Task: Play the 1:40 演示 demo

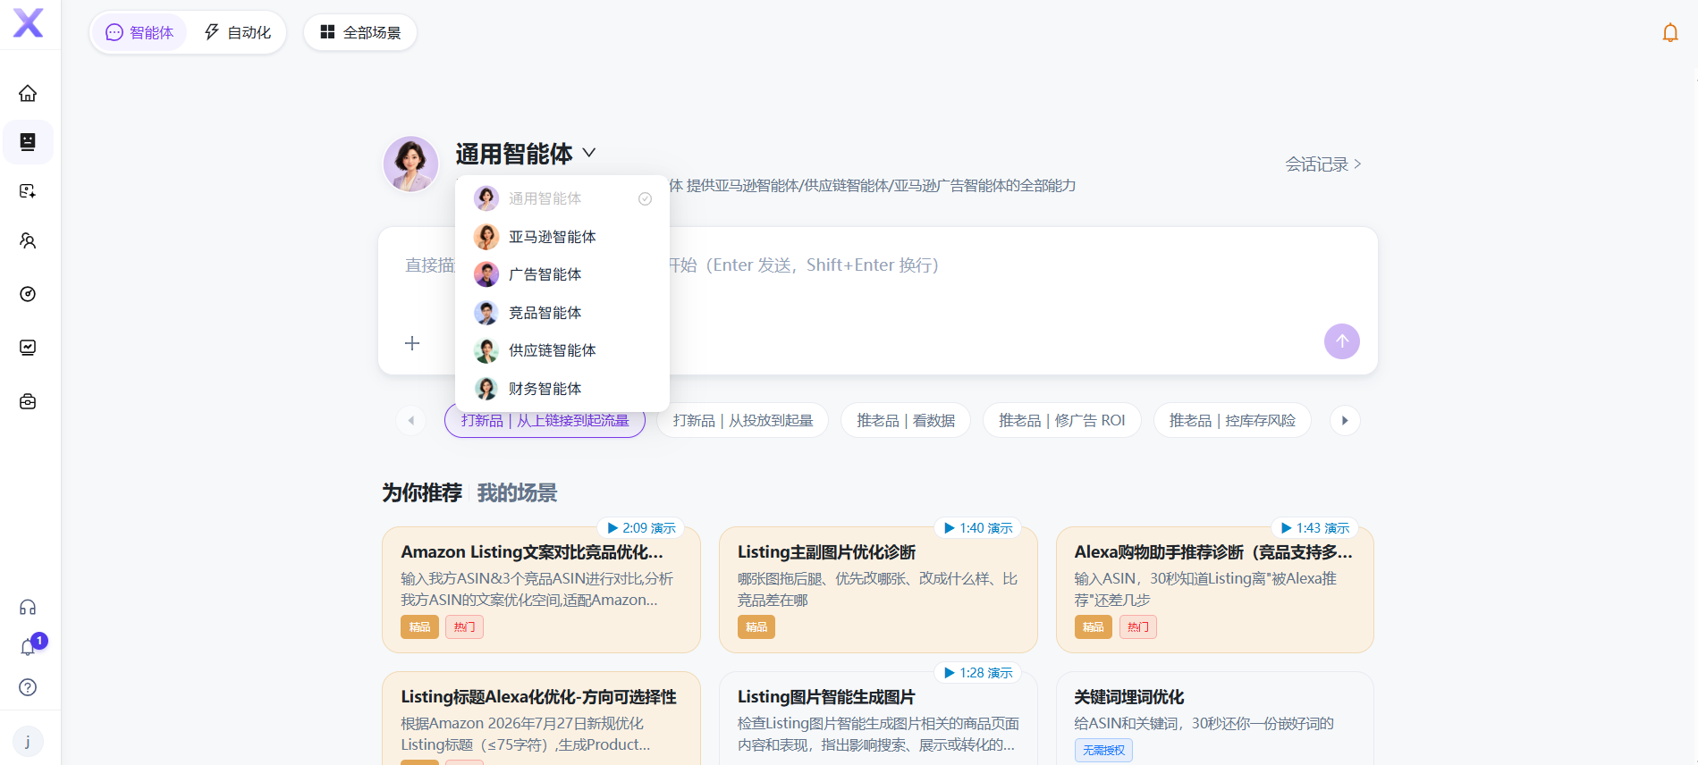Action: click(978, 528)
